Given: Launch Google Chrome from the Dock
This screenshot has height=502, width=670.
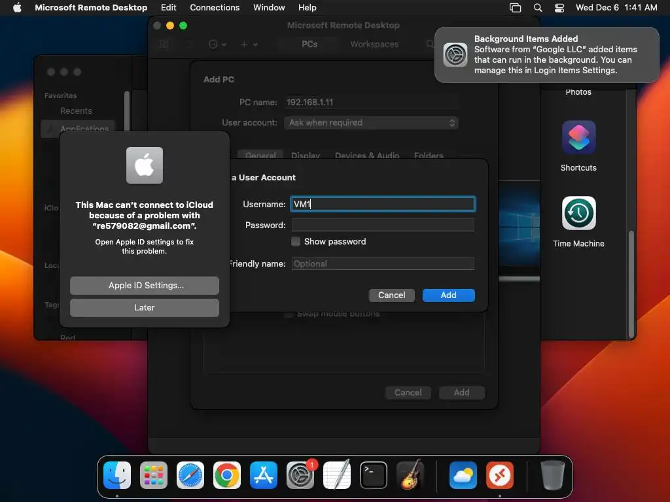Looking at the screenshot, I should pyautogui.click(x=227, y=475).
